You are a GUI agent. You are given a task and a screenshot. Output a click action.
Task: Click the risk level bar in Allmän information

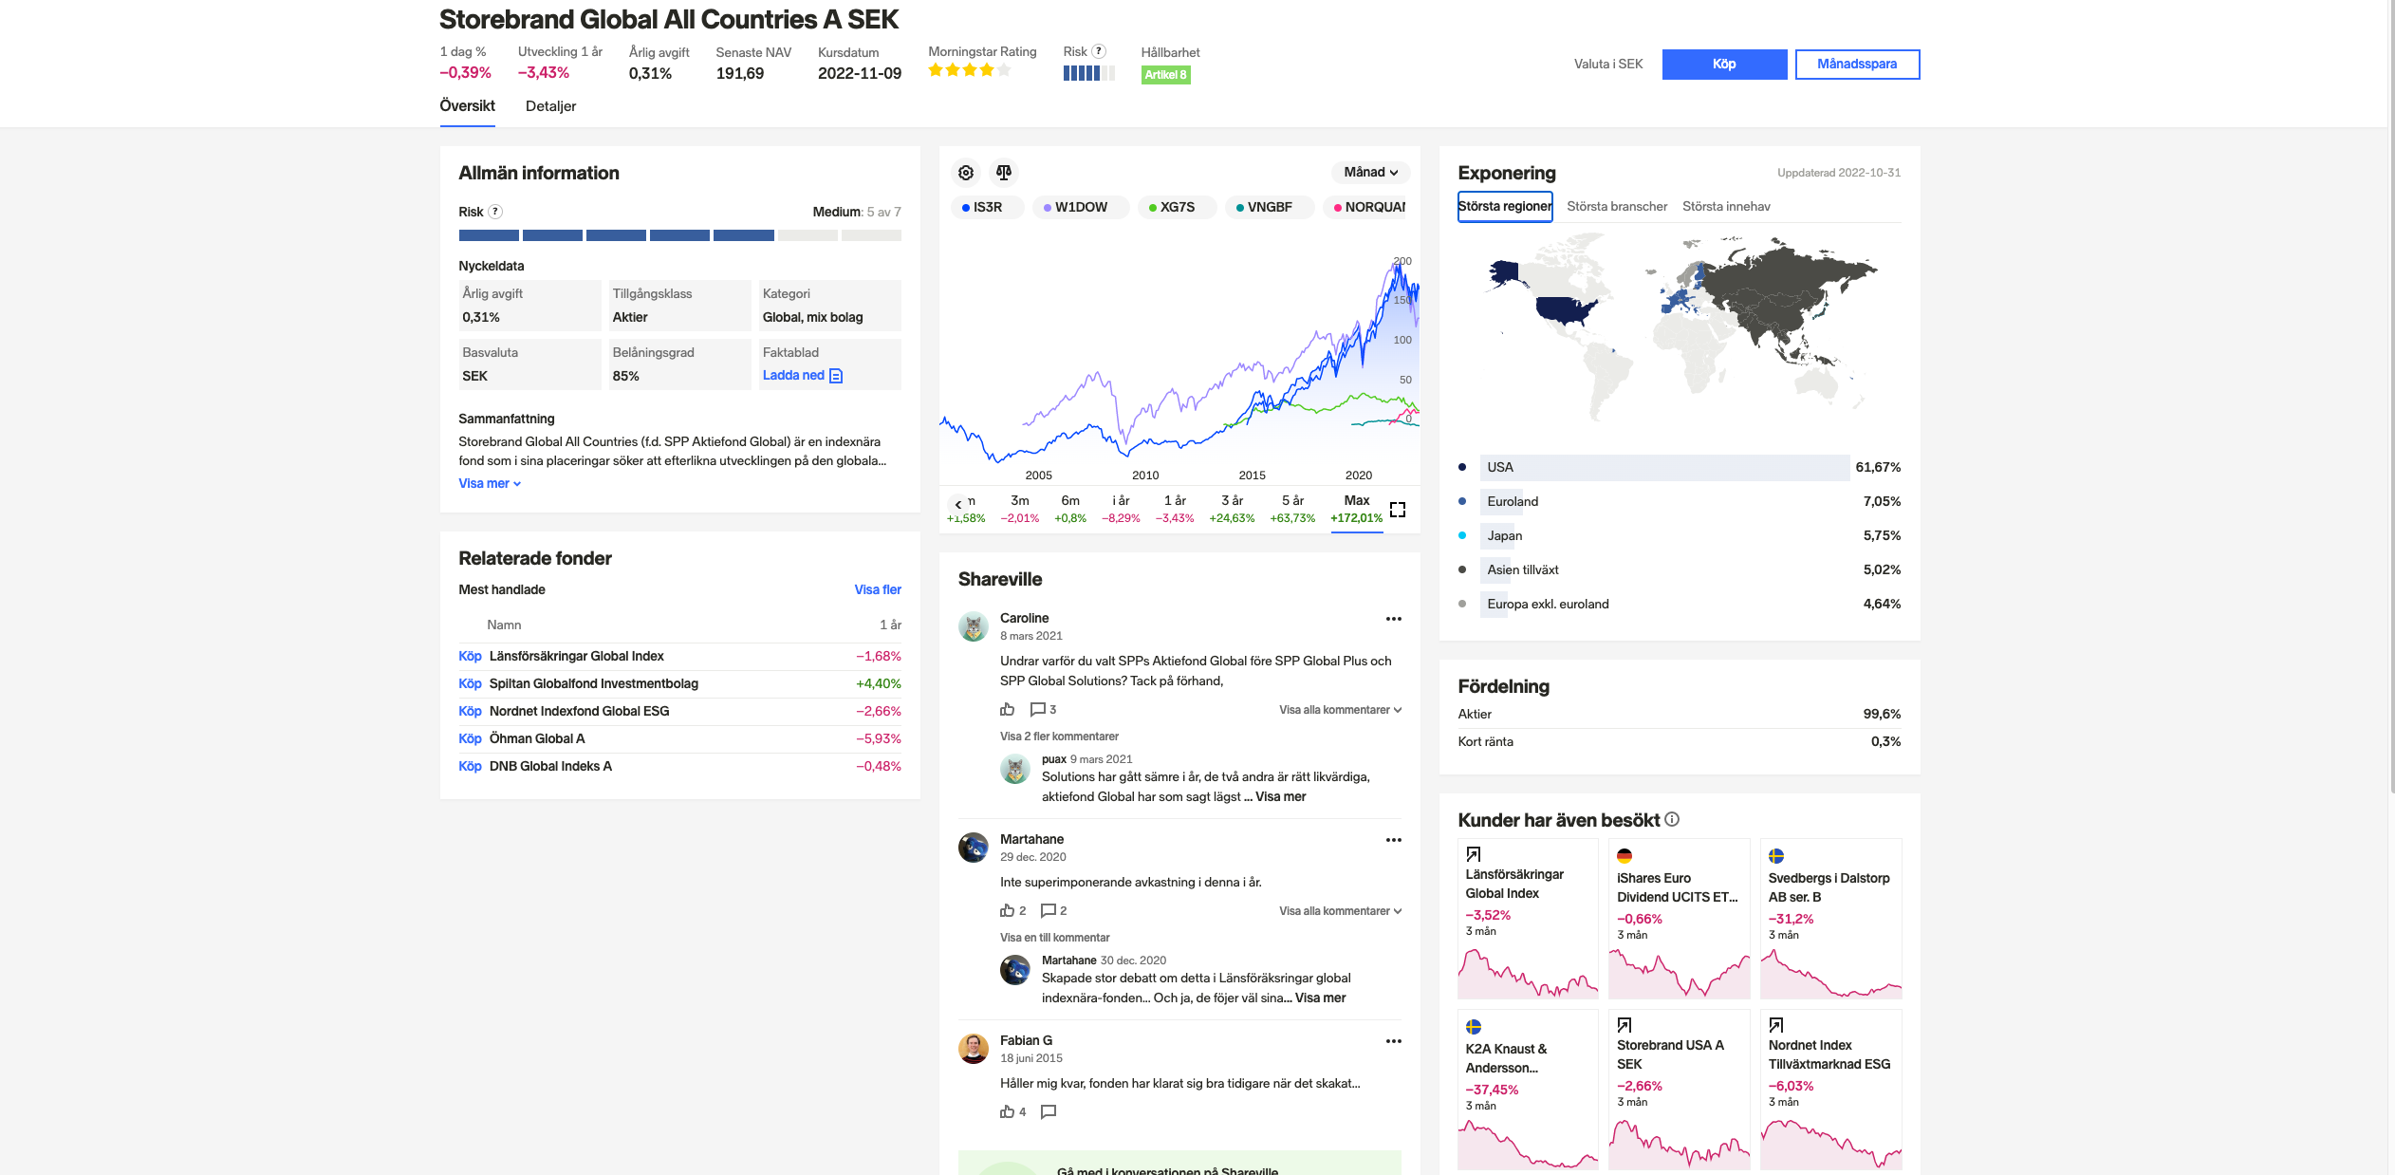pyautogui.click(x=679, y=235)
